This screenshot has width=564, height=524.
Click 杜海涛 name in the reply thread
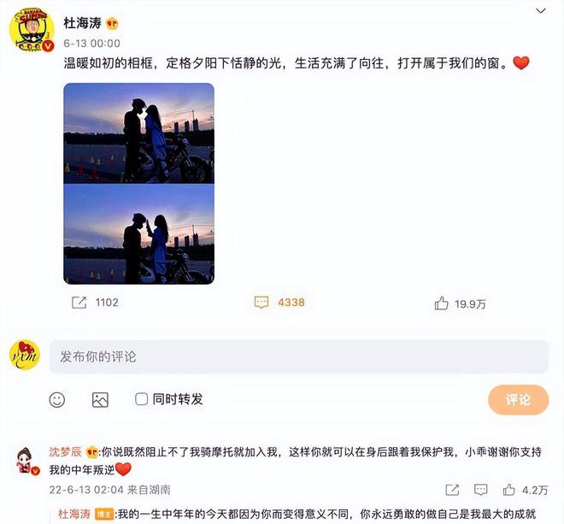(x=74, y=515)
